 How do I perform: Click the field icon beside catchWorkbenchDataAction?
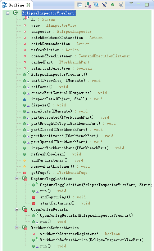pos(24,38)
